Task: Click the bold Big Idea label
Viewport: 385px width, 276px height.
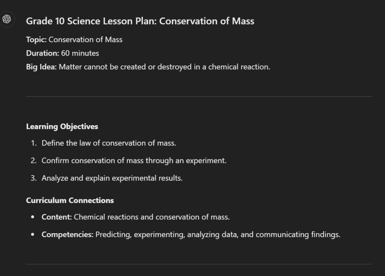Action: [41, 67]
